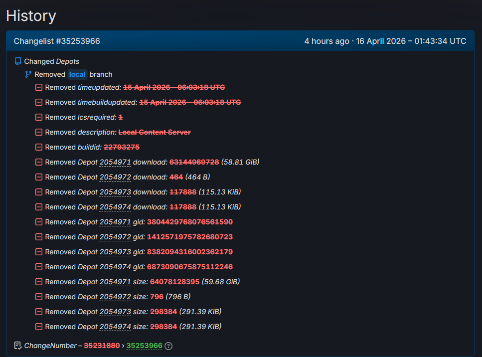The width and height of the screenshot is (482, 357).
Task: Click the Changed Depots book icon
Action: coord(18,61)
